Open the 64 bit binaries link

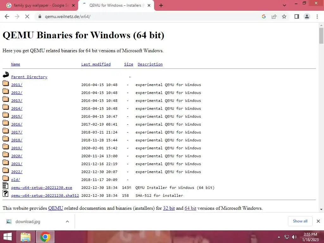(x=190, y=208)
